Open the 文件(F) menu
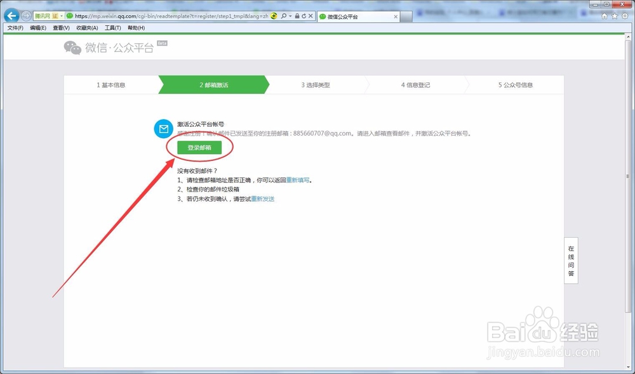 (15, 28)
